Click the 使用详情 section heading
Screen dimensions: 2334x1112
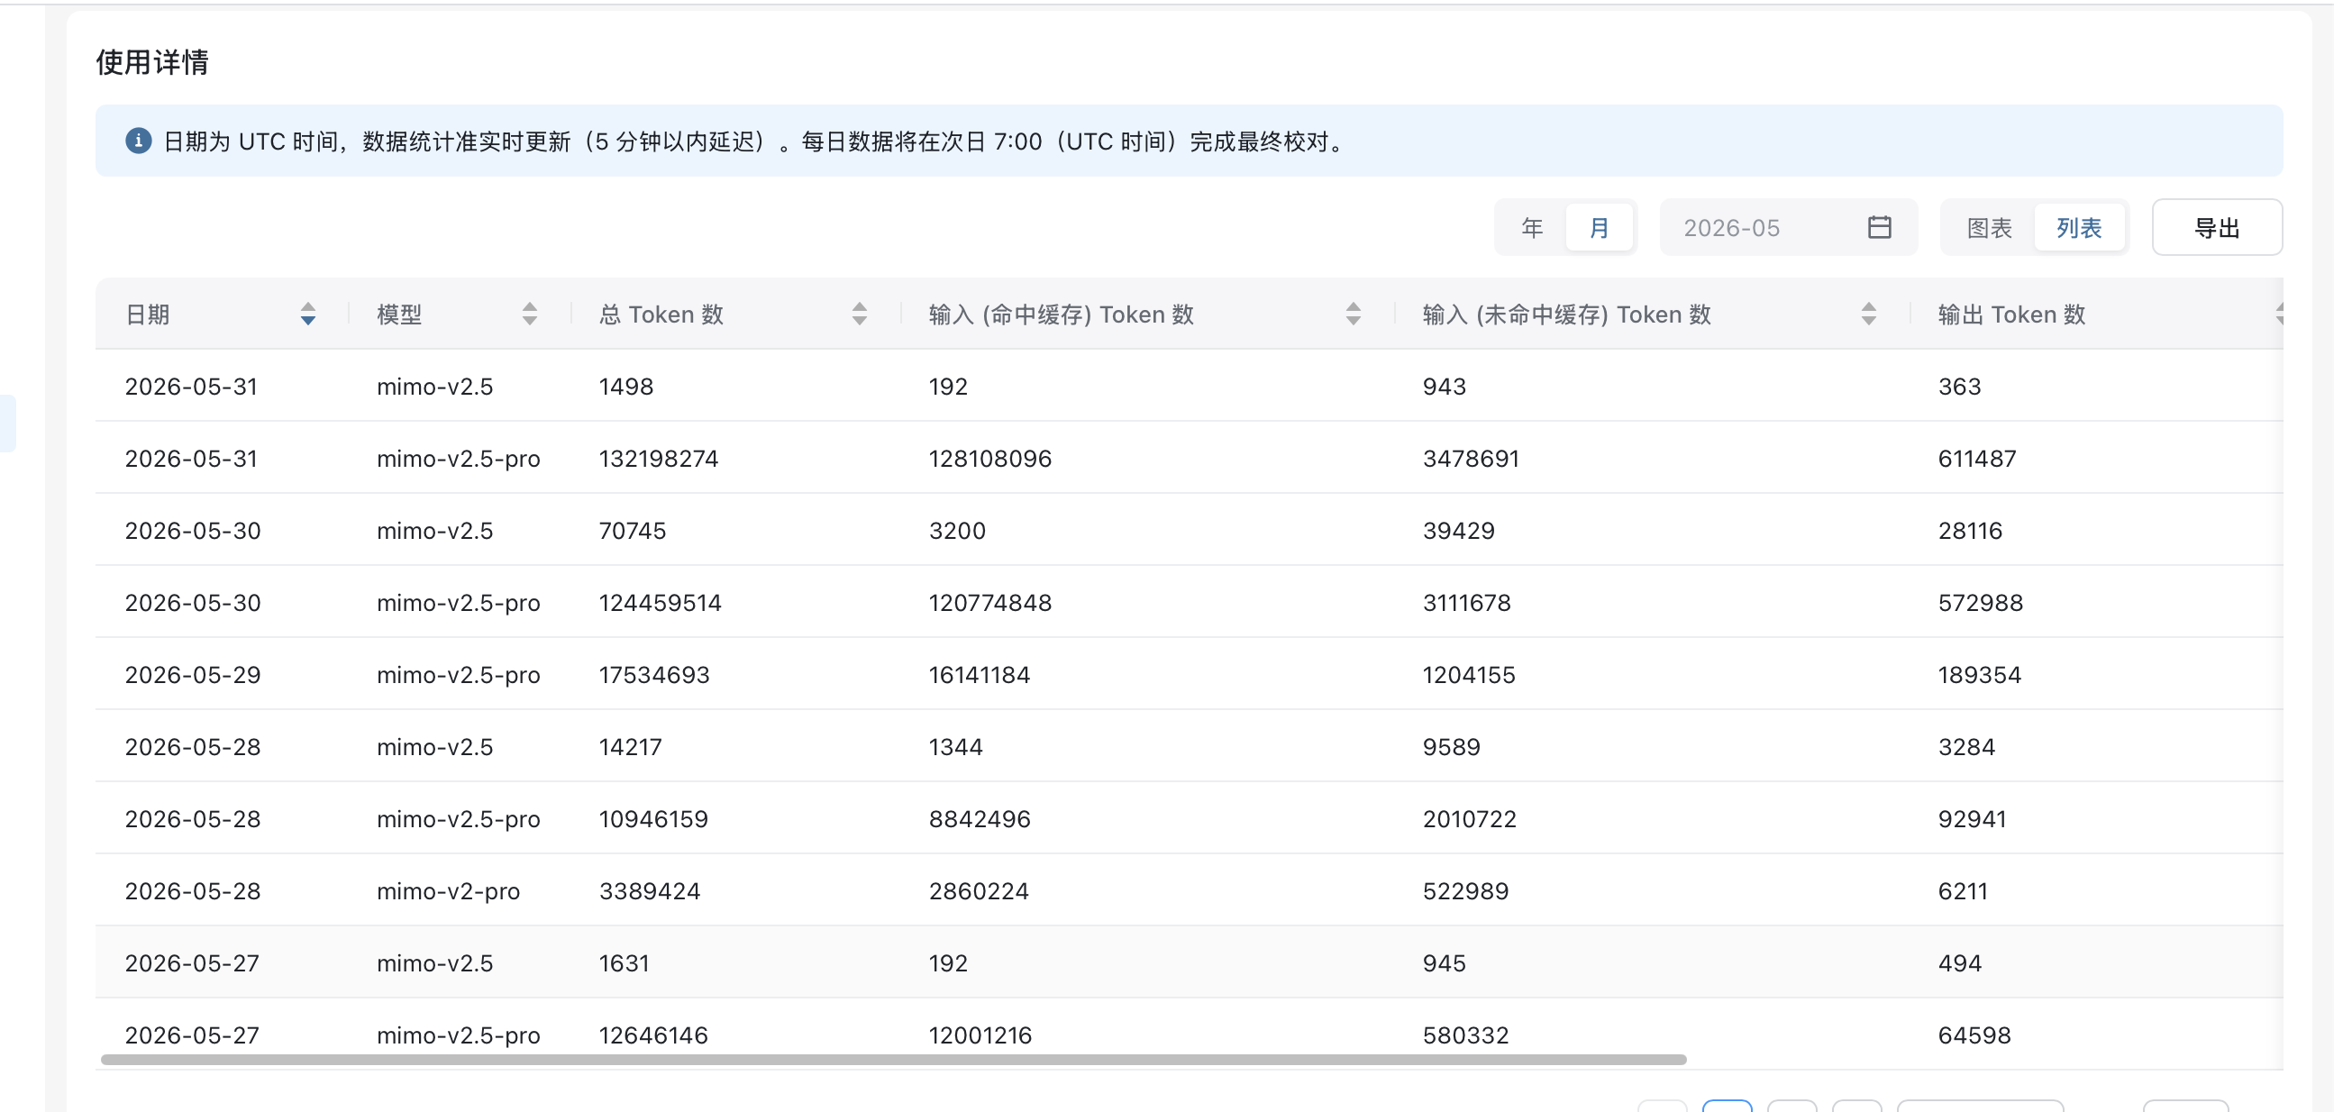coord(152,62)
